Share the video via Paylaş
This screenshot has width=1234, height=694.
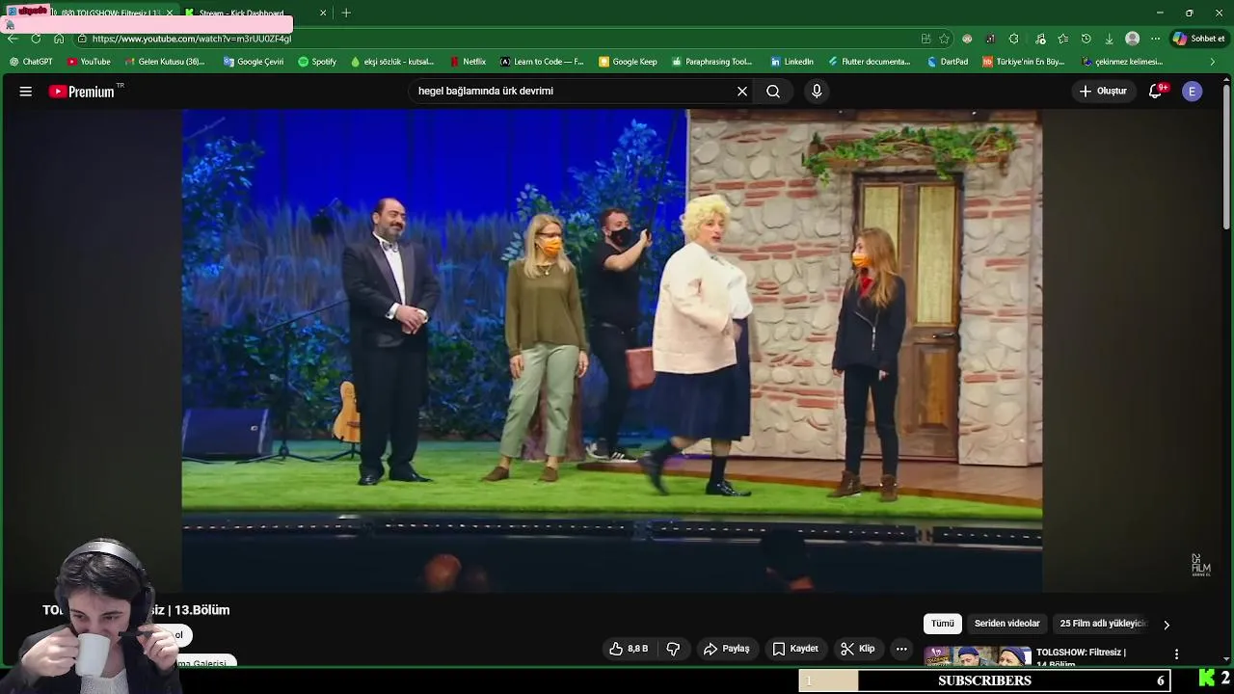(x=727, y=649)
